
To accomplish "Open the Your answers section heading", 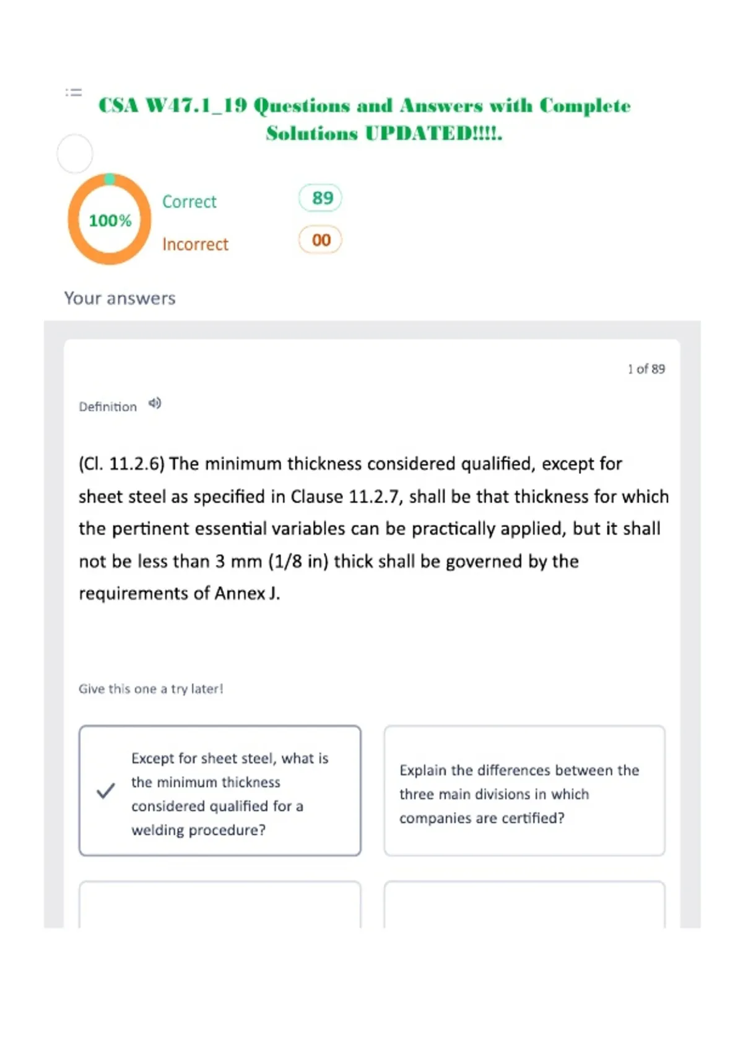I will (120, 299).
